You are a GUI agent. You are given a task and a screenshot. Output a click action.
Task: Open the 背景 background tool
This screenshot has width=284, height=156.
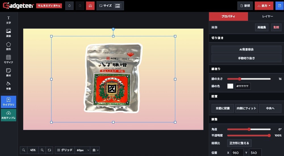coord(9,86)
